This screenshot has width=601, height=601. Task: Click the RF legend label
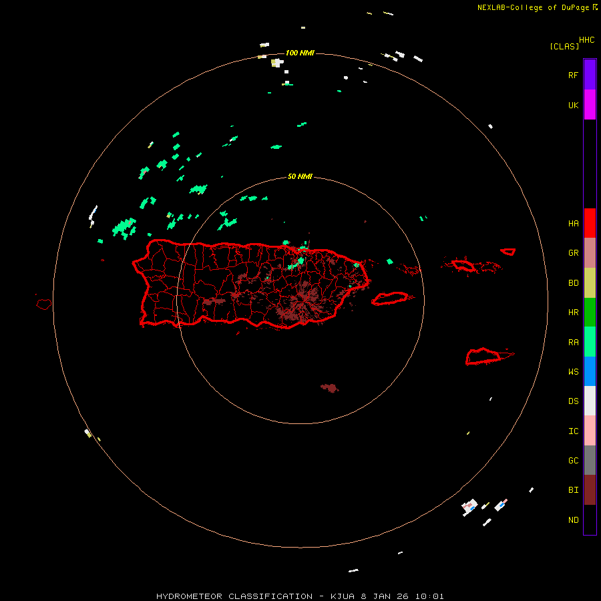point(573,75)
